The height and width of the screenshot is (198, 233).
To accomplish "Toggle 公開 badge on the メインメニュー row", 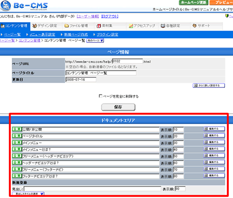I will point(17,143).
